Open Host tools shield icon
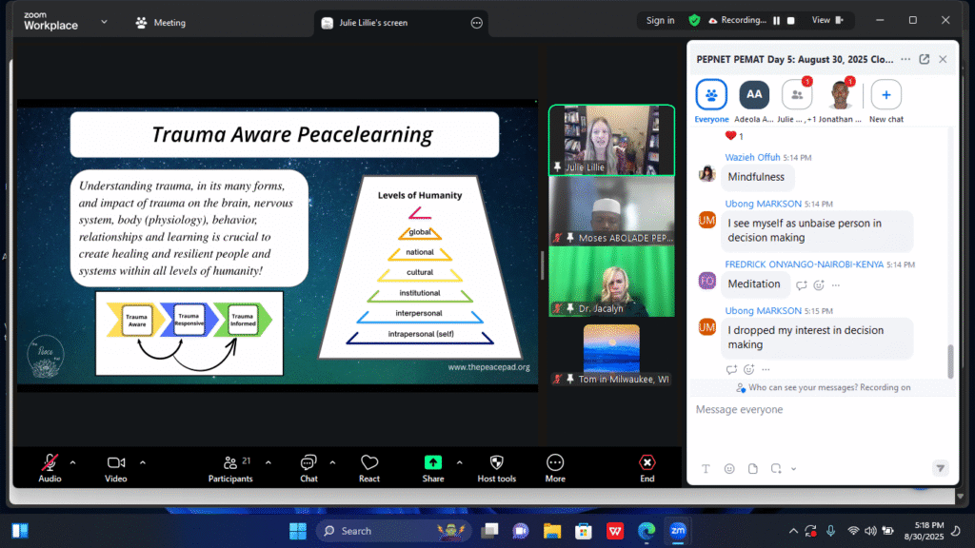The width and height of the screenshot is (975, 548). click(x=496, y=463)
